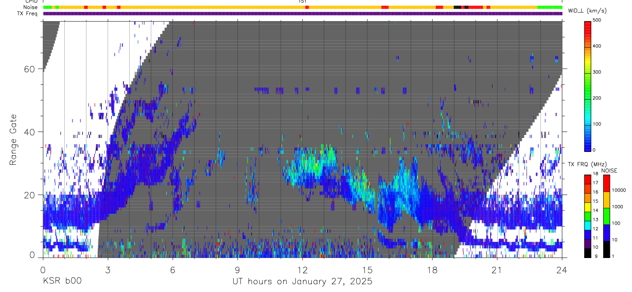Click the '6' hour tick on the UT axis
632x292 pixels.
172,270
